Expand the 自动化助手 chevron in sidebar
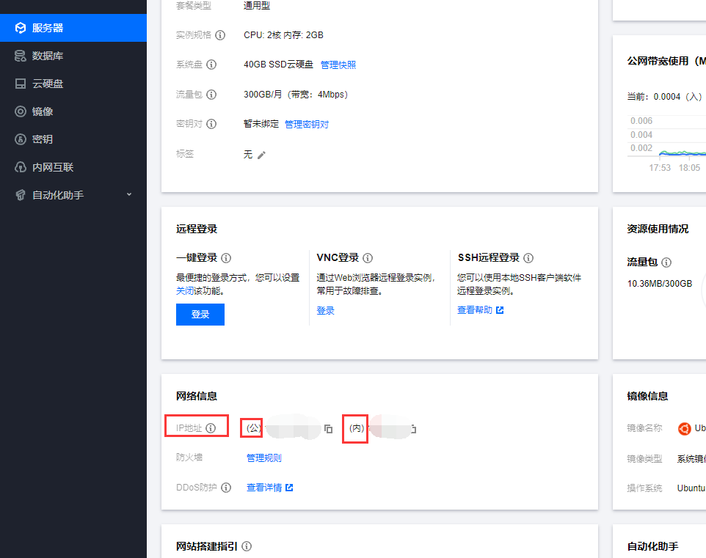Image resolution: width=706 pixels, height=558 pixels. [129, 194]
